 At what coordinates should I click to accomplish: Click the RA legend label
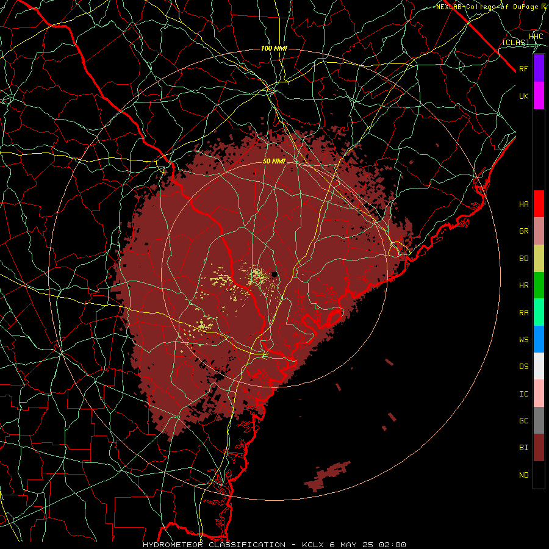tap(524, 313)
